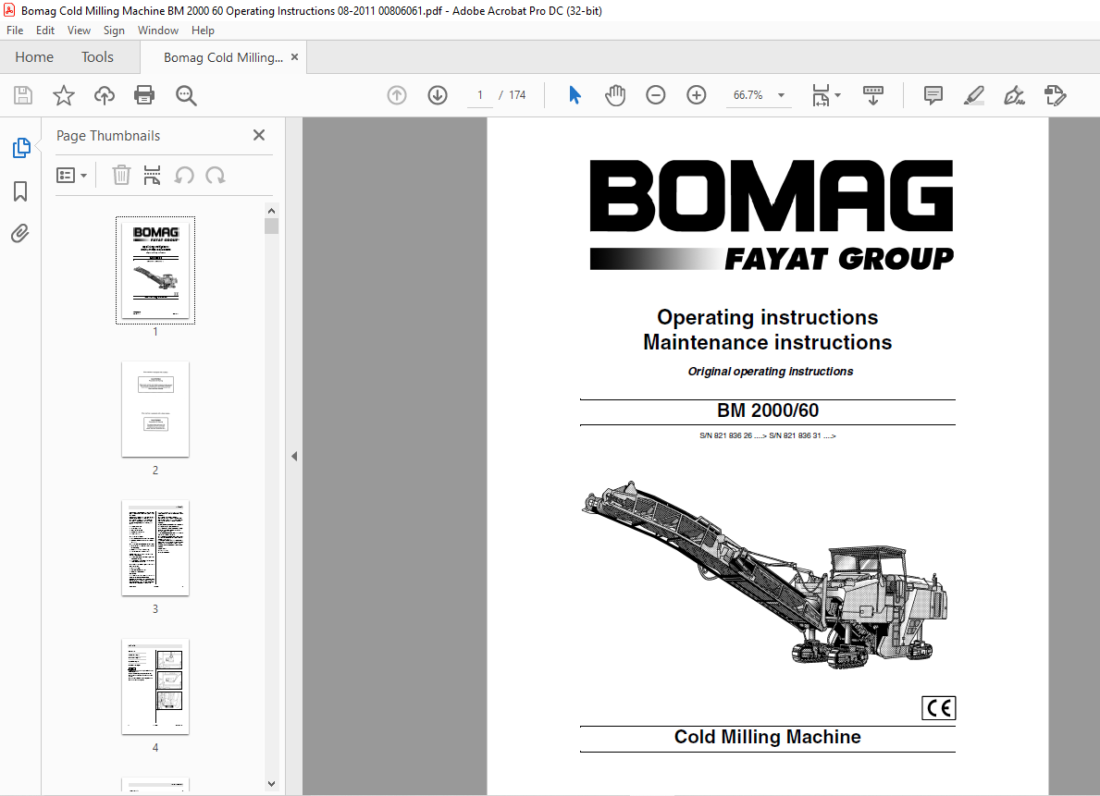
Task: Open the find text search tool
Action: point(186,95)
